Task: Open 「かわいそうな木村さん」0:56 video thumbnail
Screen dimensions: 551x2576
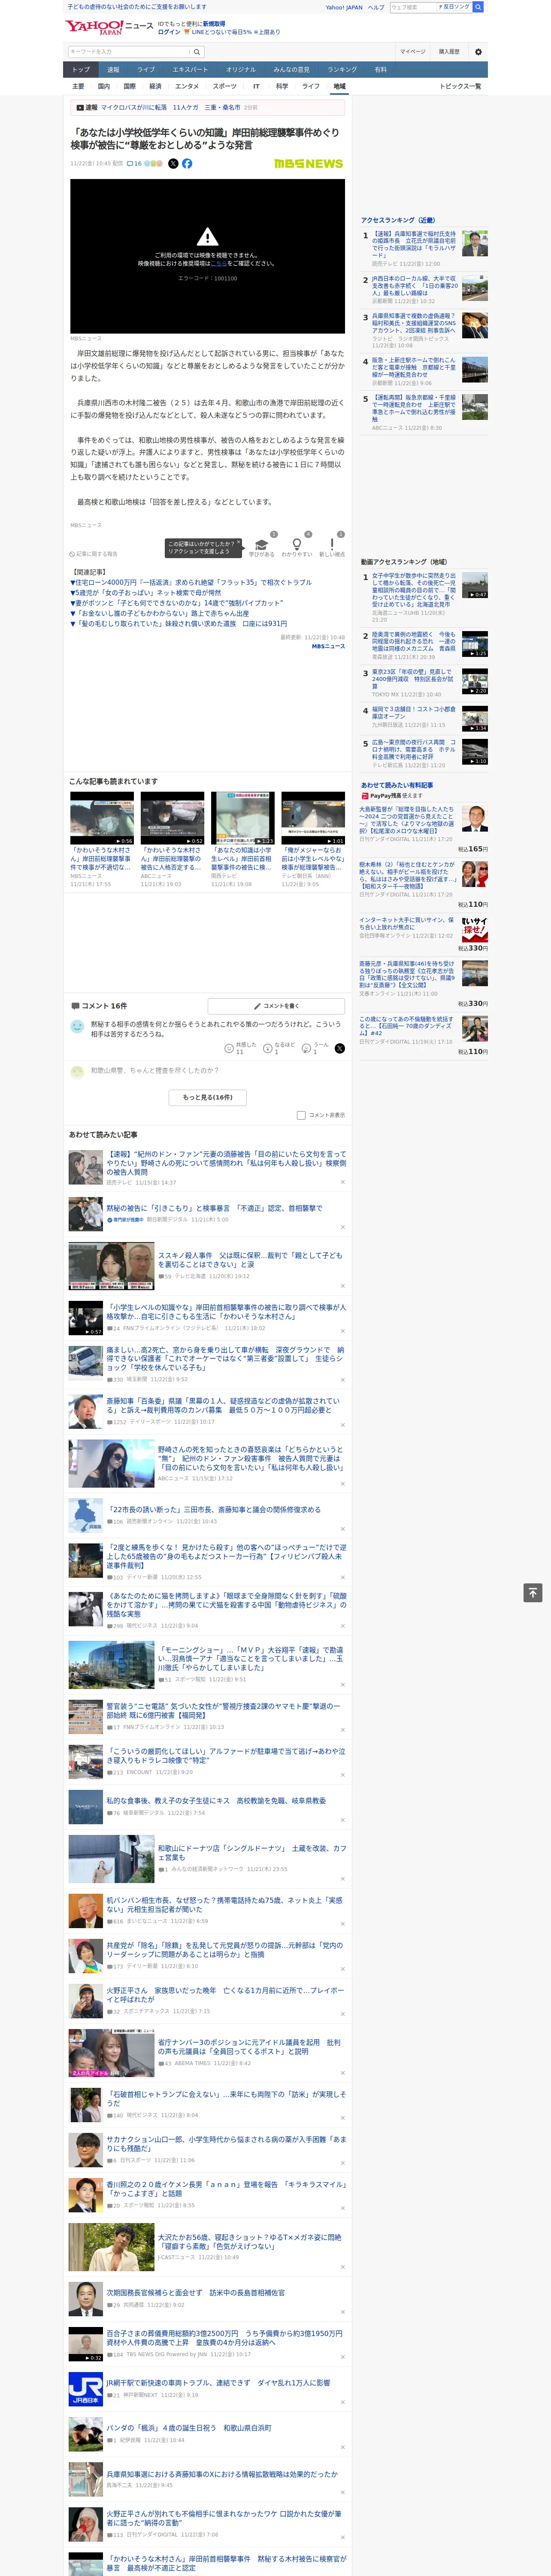Action: click(x=102, y=818)
